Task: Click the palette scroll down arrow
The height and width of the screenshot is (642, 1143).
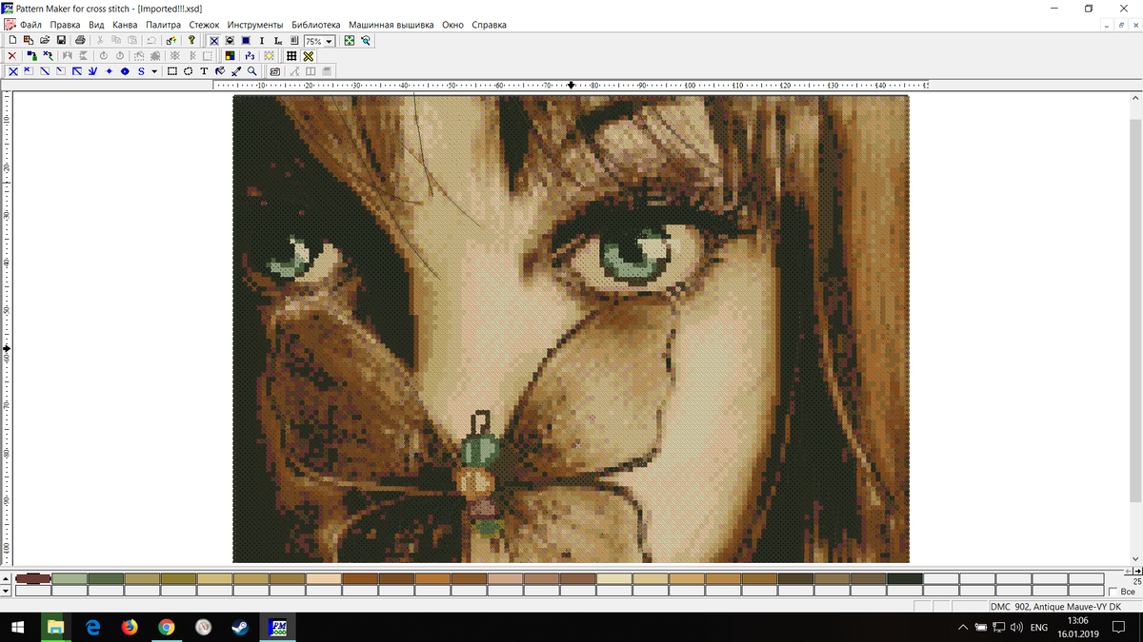Action: click(x=7, y=591)
